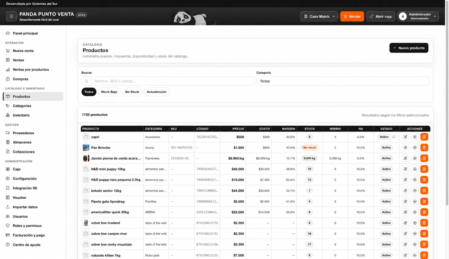Select the Stock Bajo filter tab
Viewport: 449px width, 259px height.
(109, 92)
